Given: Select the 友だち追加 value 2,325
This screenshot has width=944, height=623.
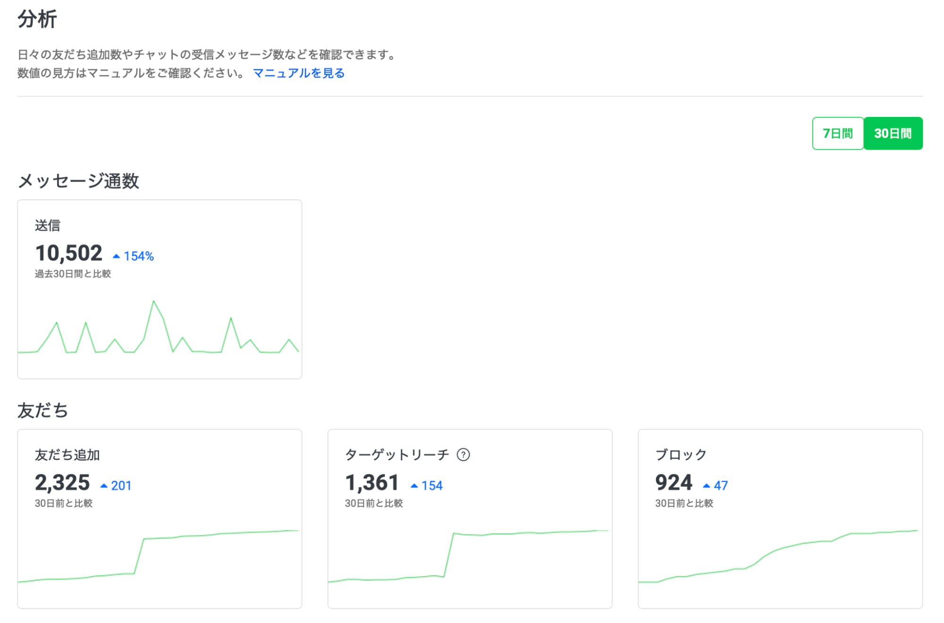Looking at the screenshot, I should pyautogui.click(x=62, y=482).
